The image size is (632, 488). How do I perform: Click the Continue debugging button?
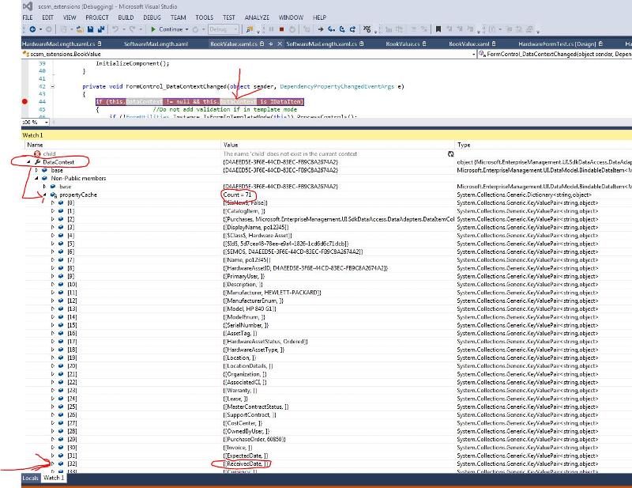(170, 29)
